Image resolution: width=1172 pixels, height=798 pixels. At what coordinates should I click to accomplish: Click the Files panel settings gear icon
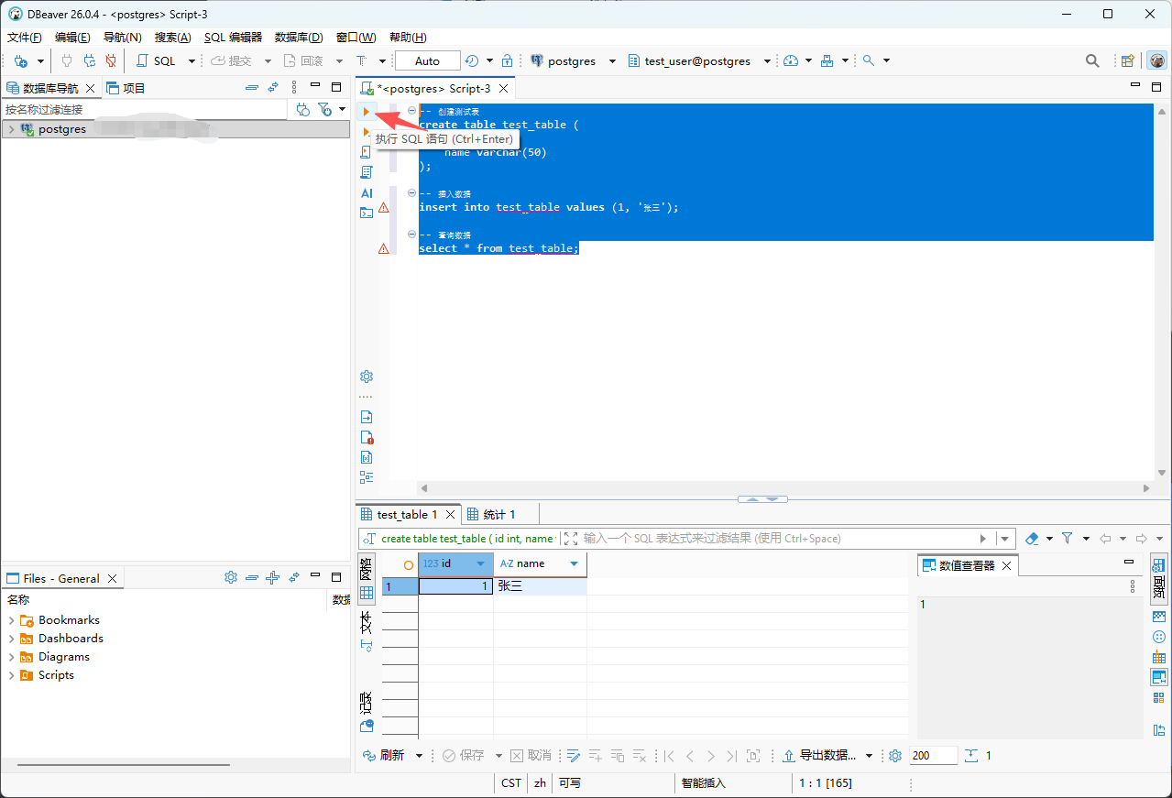231,577
